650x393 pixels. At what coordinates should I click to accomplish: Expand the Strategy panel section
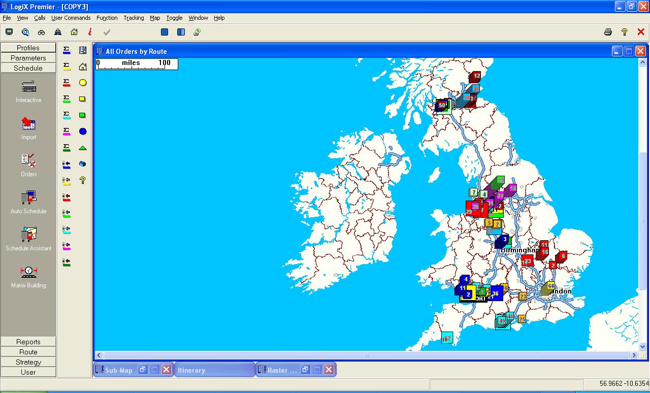[28, 362]
